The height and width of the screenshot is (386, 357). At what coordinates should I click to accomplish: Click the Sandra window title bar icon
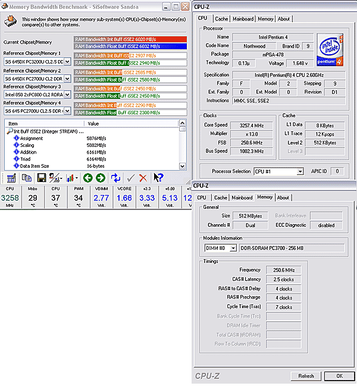tap(5, 6)
